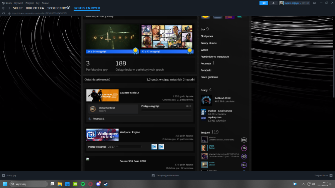Open the Source SDK Base 2007 link
This screenshot has width=335, height=188.
[133, 161]
